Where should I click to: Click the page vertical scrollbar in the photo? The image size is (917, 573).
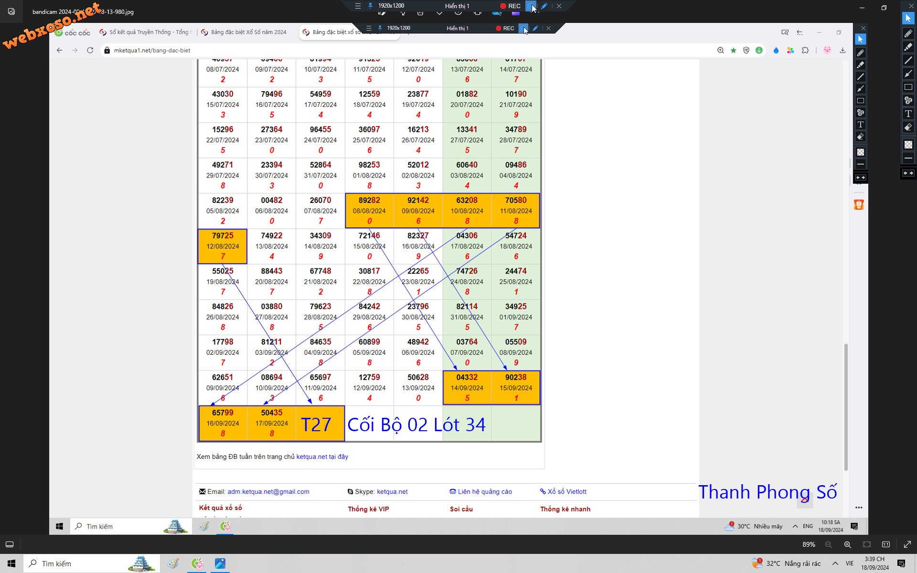coord(846,407)
